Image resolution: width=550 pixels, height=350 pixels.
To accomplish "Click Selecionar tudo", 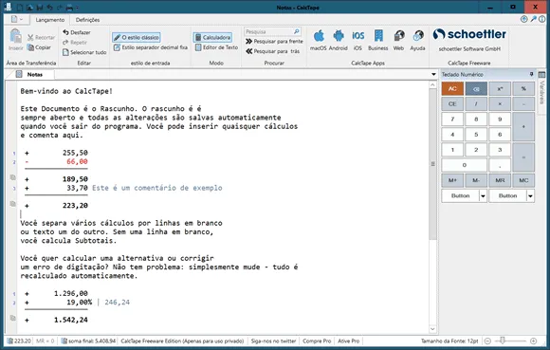I will coord(84,52).
